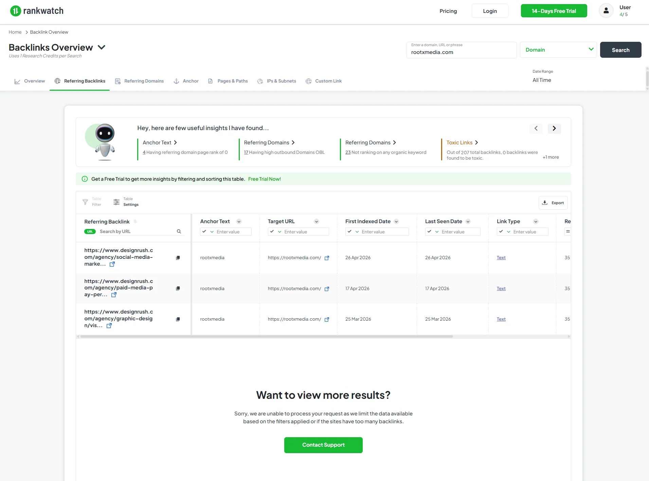Toggle the URL pill in Referring Backlink search
649x481 pixels.
(x=90, y=232)
